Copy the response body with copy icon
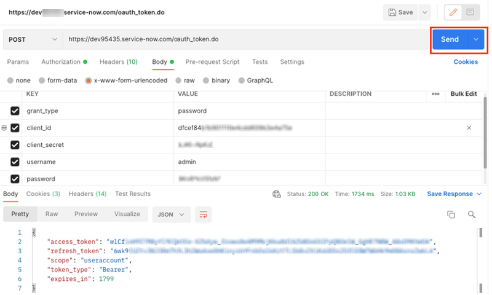Viewport: 492px width, 295px height. pos(451,214)
